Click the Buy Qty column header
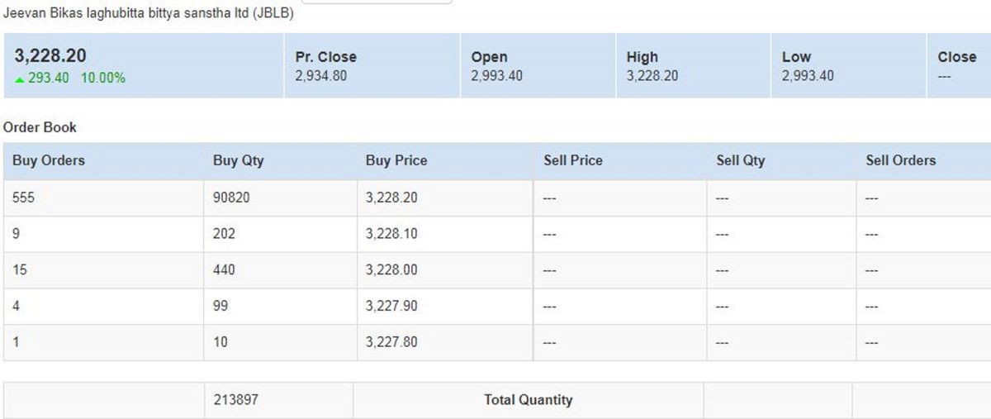991x419 pixels. tap(239, 160)
